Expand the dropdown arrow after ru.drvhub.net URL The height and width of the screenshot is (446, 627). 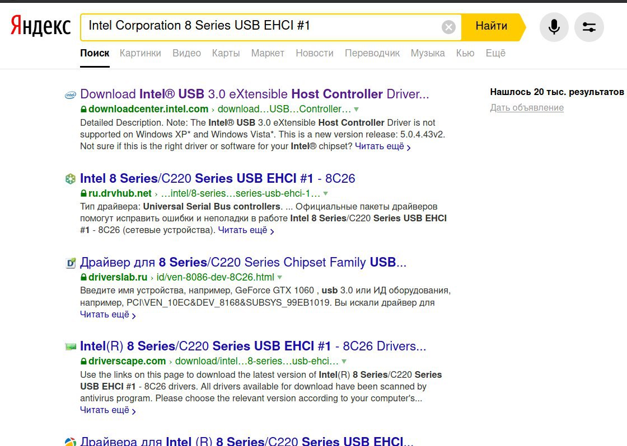325,193
